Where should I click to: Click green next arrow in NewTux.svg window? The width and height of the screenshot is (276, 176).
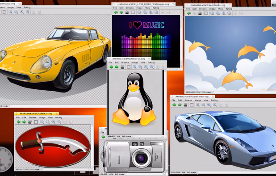pos(117,67)
